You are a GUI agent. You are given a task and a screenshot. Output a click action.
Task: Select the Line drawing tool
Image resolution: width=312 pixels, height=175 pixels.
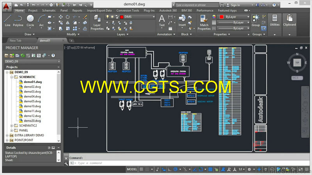coord(7,21)
